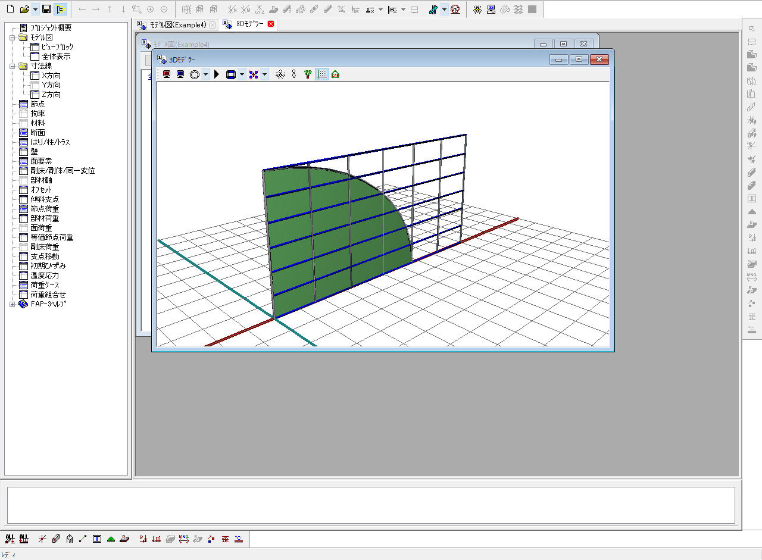Click the standing person icon in 3D modeler

coord(293,74)
